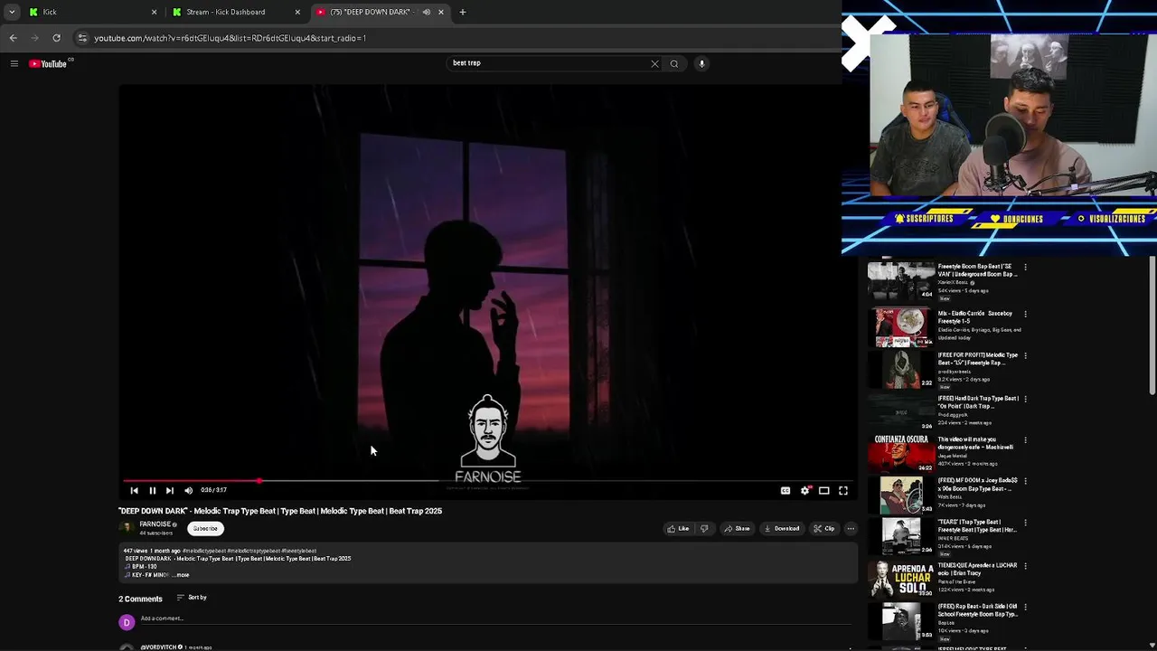Start voice search with the microphone
The width and height of the screenshot is (1157, 651).
[701, 63]
